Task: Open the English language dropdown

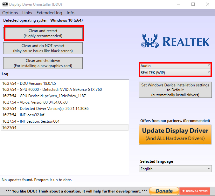Action: coord(175,169)
